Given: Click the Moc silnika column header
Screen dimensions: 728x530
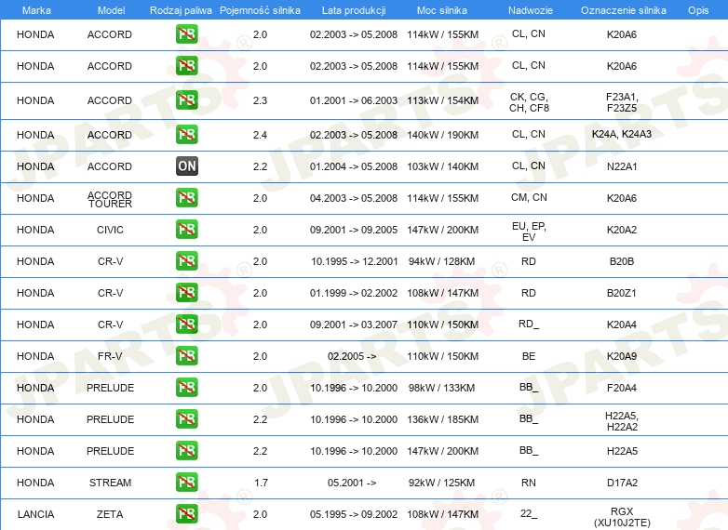Looking at the screenshot, I should click(442, 10).
